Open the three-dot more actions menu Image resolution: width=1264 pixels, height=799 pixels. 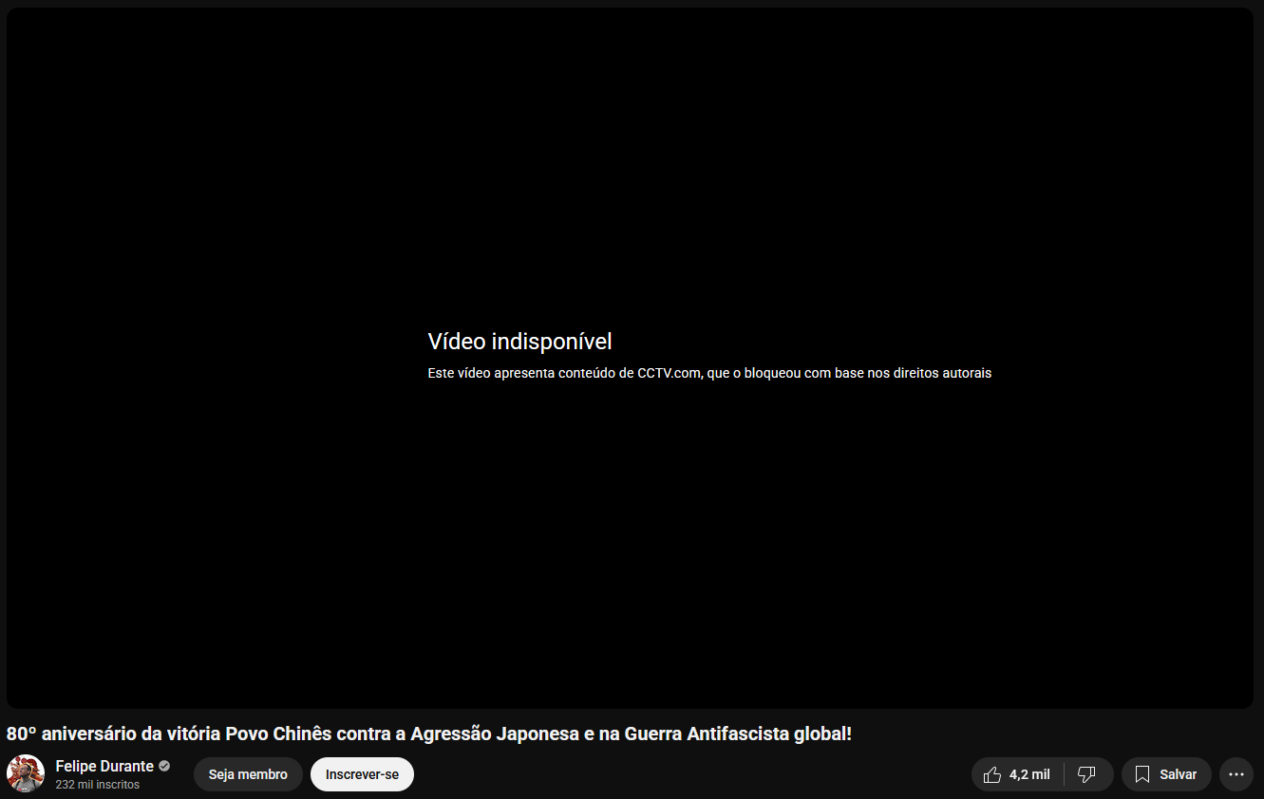pos(1236,774)
